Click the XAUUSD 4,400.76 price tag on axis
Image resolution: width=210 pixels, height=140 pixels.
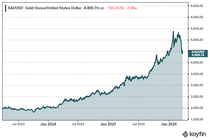(x=198, y=53)
